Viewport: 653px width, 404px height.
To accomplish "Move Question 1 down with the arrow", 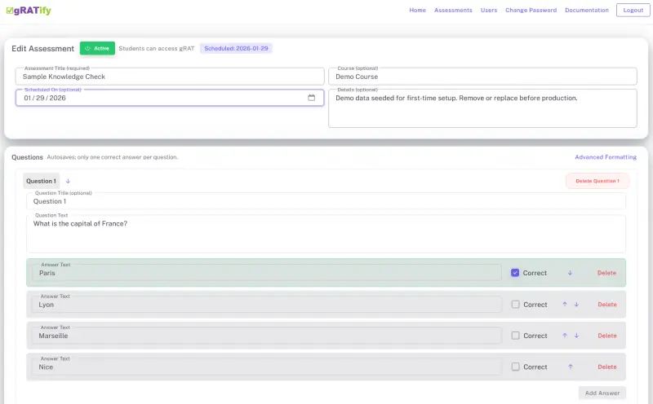I will (68, 181).
